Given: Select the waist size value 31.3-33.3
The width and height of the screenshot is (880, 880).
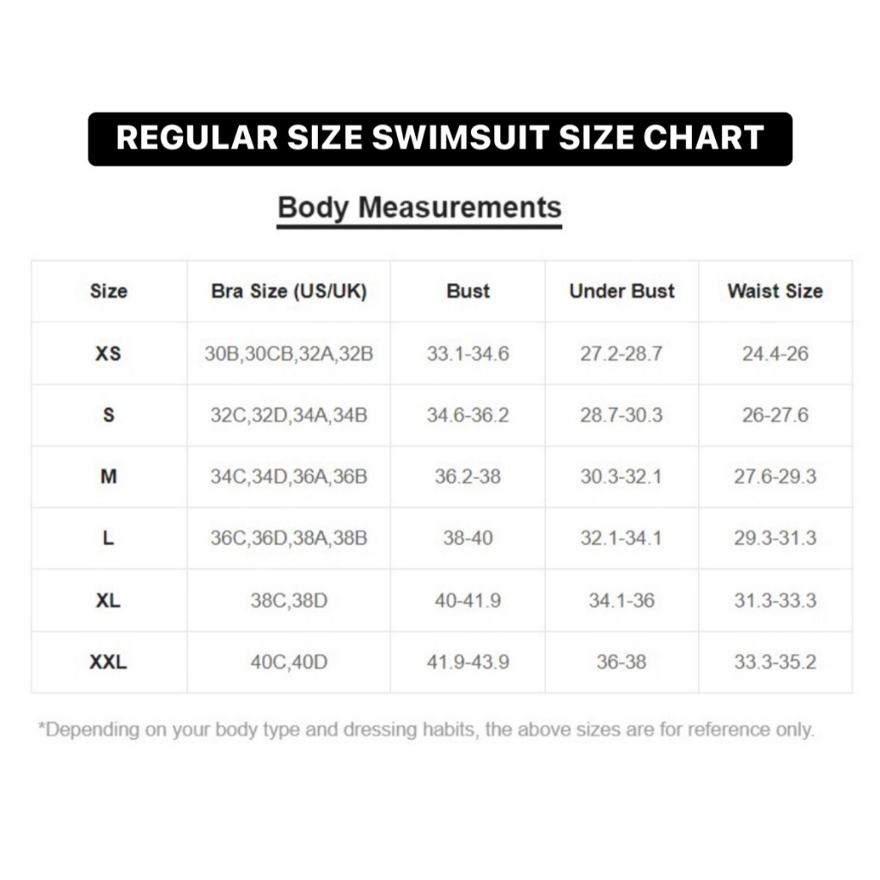Looking at the screenshot, I should pyautogui.click(x=775, y=600).
